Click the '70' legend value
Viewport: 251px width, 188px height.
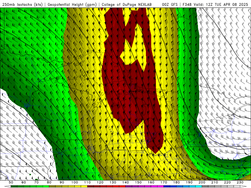[x=36, y=182]
